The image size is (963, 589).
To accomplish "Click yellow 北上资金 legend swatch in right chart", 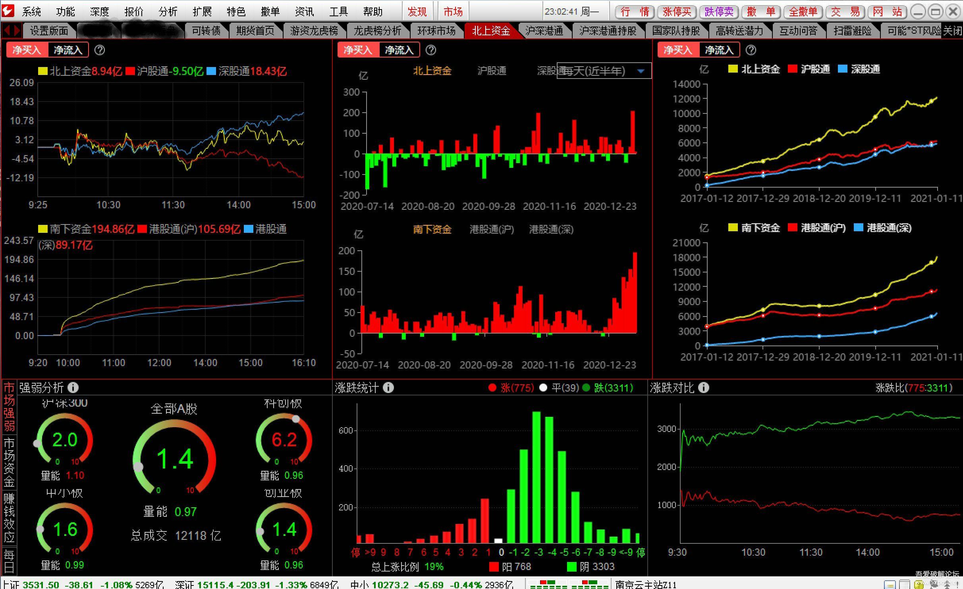I will click(733, 69).
